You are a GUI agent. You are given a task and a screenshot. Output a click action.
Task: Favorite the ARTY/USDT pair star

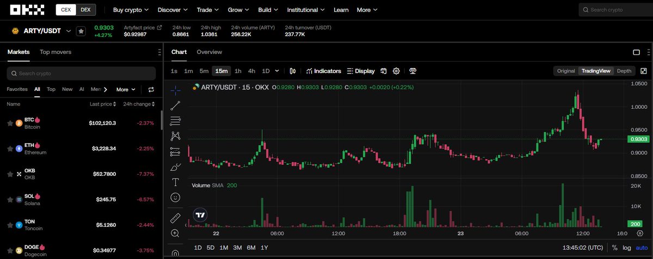pos(81,31)
